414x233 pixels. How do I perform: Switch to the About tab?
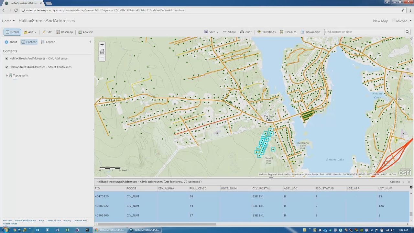coord(11,42)
